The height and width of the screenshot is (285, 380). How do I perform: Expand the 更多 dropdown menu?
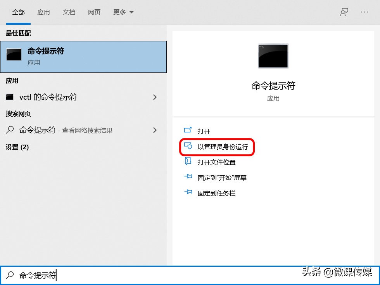coord(123,12)
